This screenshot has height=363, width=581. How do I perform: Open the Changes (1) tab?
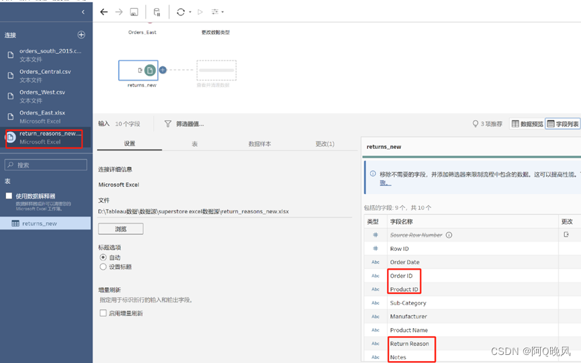tap(325, 144)
